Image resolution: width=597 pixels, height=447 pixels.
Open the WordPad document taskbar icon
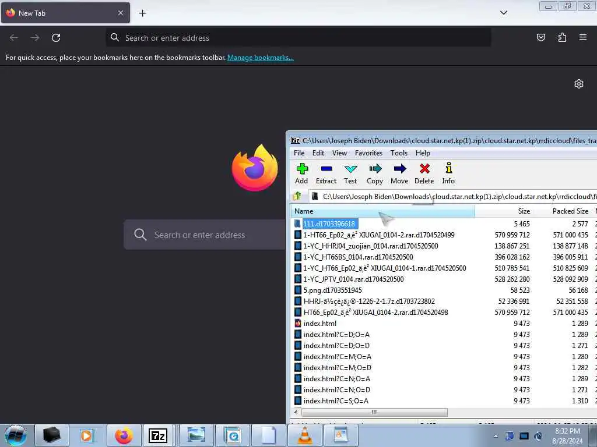point(340,435)
